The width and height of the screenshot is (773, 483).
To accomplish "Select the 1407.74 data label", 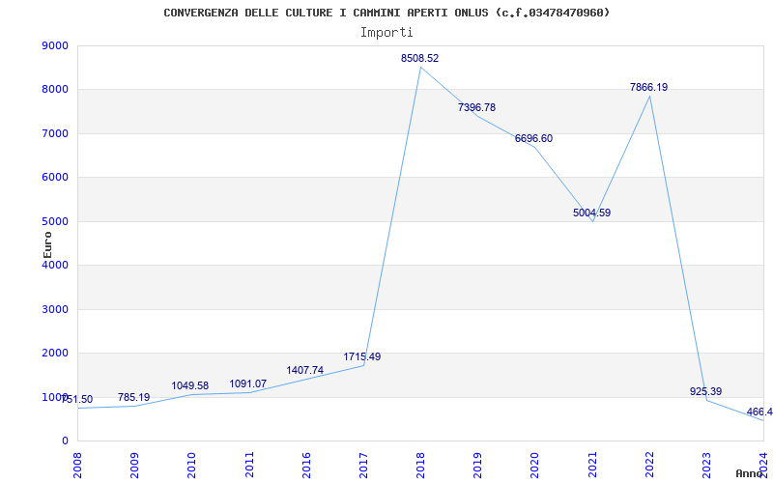I will (x=304, y=370).
